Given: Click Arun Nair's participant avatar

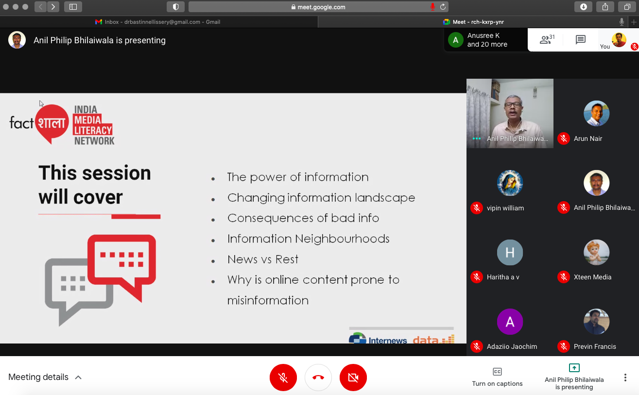Looking at the screenshot, I should [596, 113].
